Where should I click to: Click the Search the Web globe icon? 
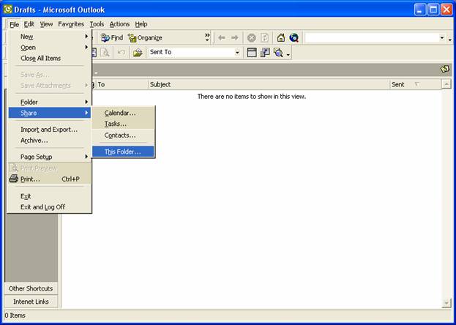[x=294, y=38]
